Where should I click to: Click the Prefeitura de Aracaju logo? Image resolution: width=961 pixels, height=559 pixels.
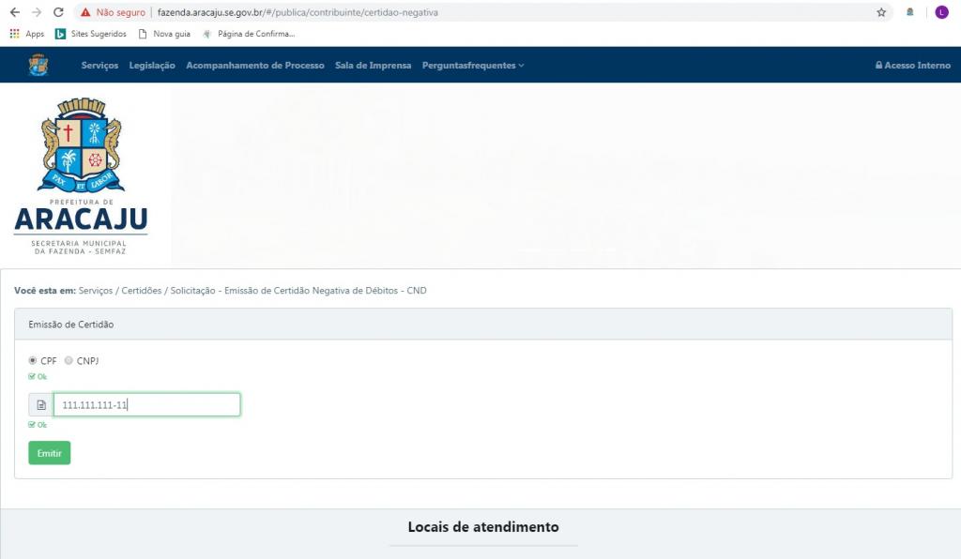click(x=81, y=179)
